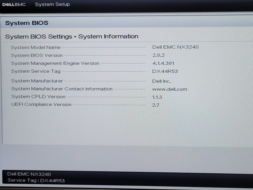
Task: Select the UEFI Compliance Version label
Action: click(x=41, y=104)
